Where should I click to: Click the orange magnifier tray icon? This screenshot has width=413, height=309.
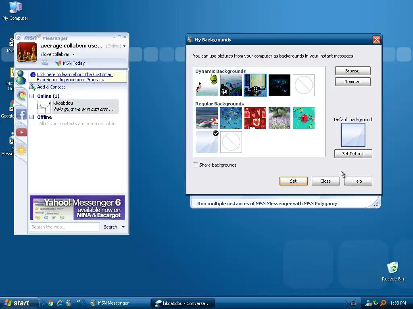click(x=384, y=303)
